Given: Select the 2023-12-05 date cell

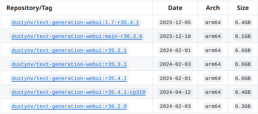Looking at the screenshot, I should pyautogui.click(x=175, y=22).
